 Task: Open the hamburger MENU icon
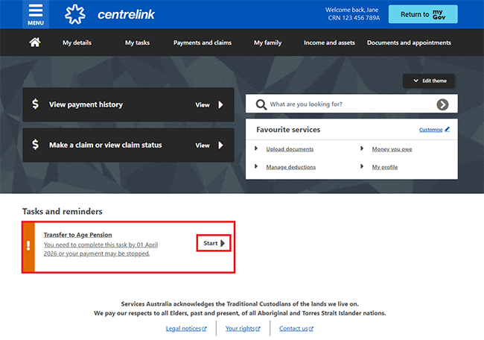(36, 14)
